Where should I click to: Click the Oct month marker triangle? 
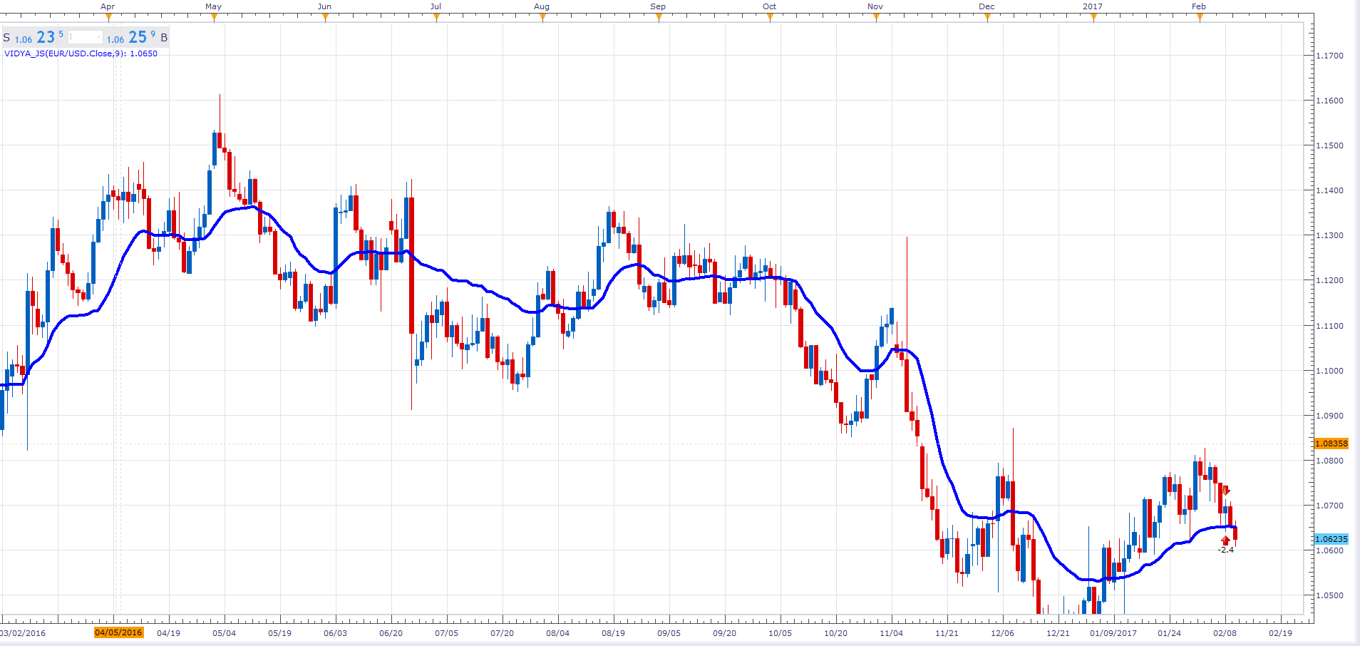770,18
